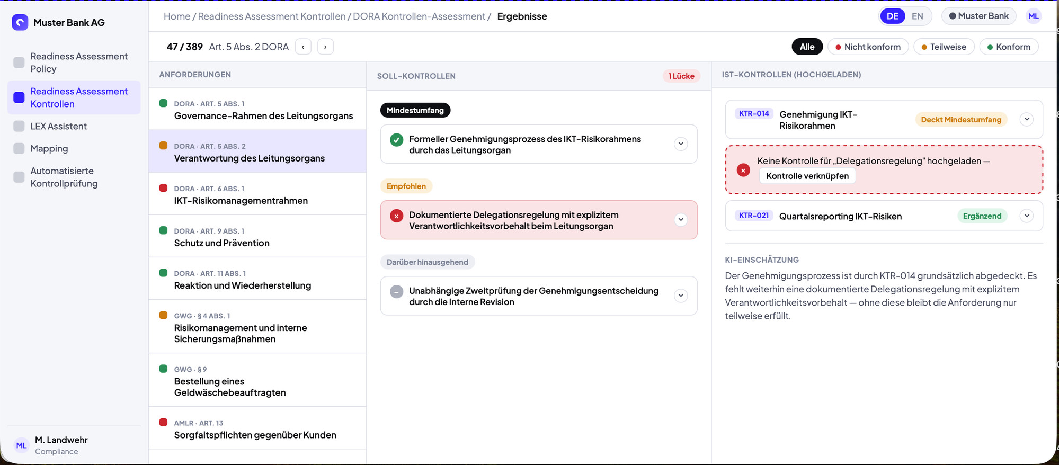Open Readiness Assessment Policy menu item

coord(74,62)
